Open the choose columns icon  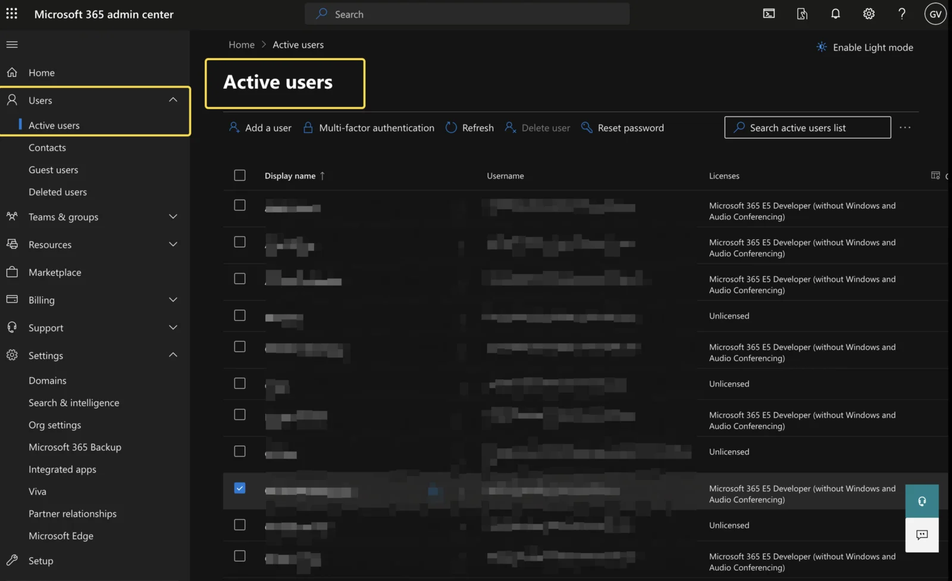tap(935, 175)
